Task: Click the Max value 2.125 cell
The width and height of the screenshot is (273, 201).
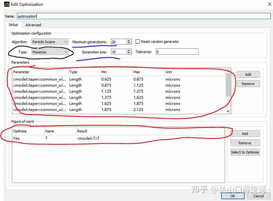Action: [138, 110]
